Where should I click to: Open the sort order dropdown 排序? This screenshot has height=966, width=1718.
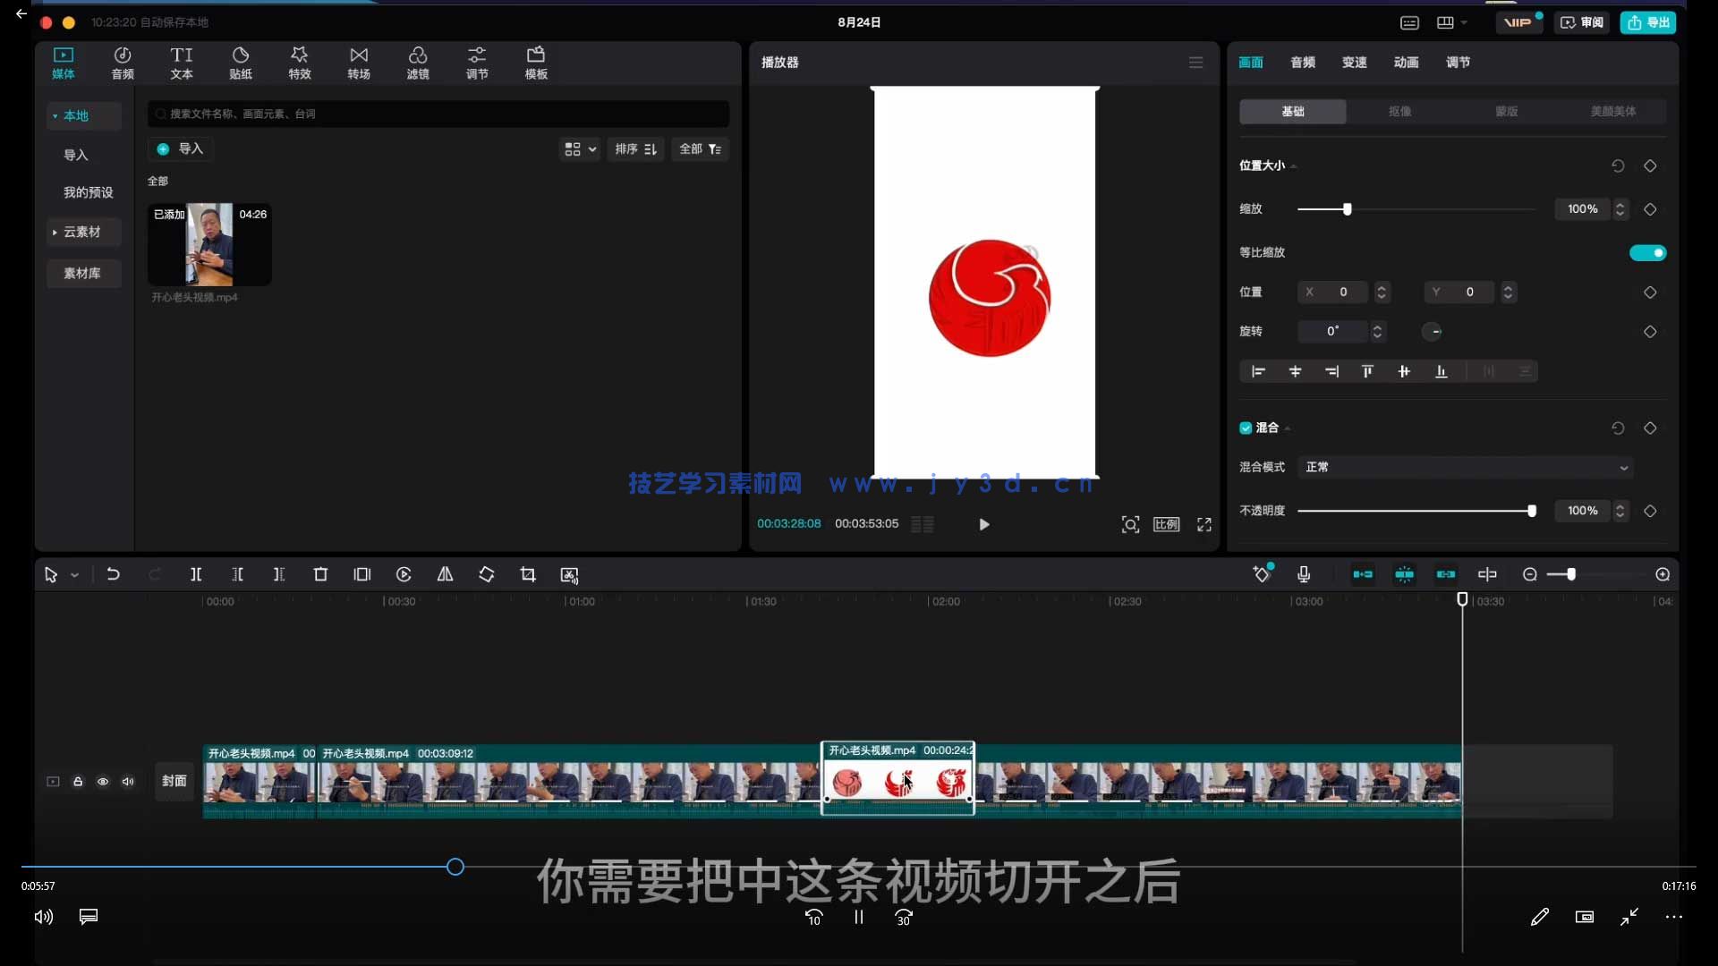(635, 149)
